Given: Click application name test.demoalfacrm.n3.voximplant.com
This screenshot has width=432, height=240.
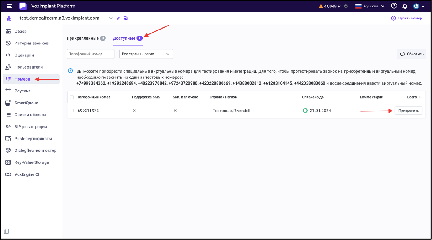Looking at the screenshot, I should coord(60,18).
